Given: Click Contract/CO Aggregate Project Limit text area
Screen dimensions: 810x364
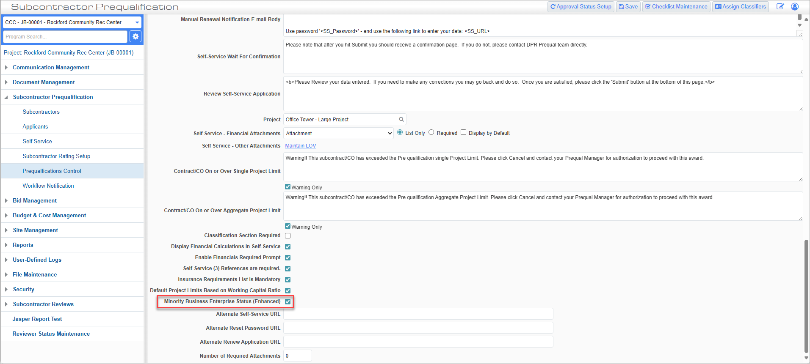Looking at the screenshot, I should (543, 206).
